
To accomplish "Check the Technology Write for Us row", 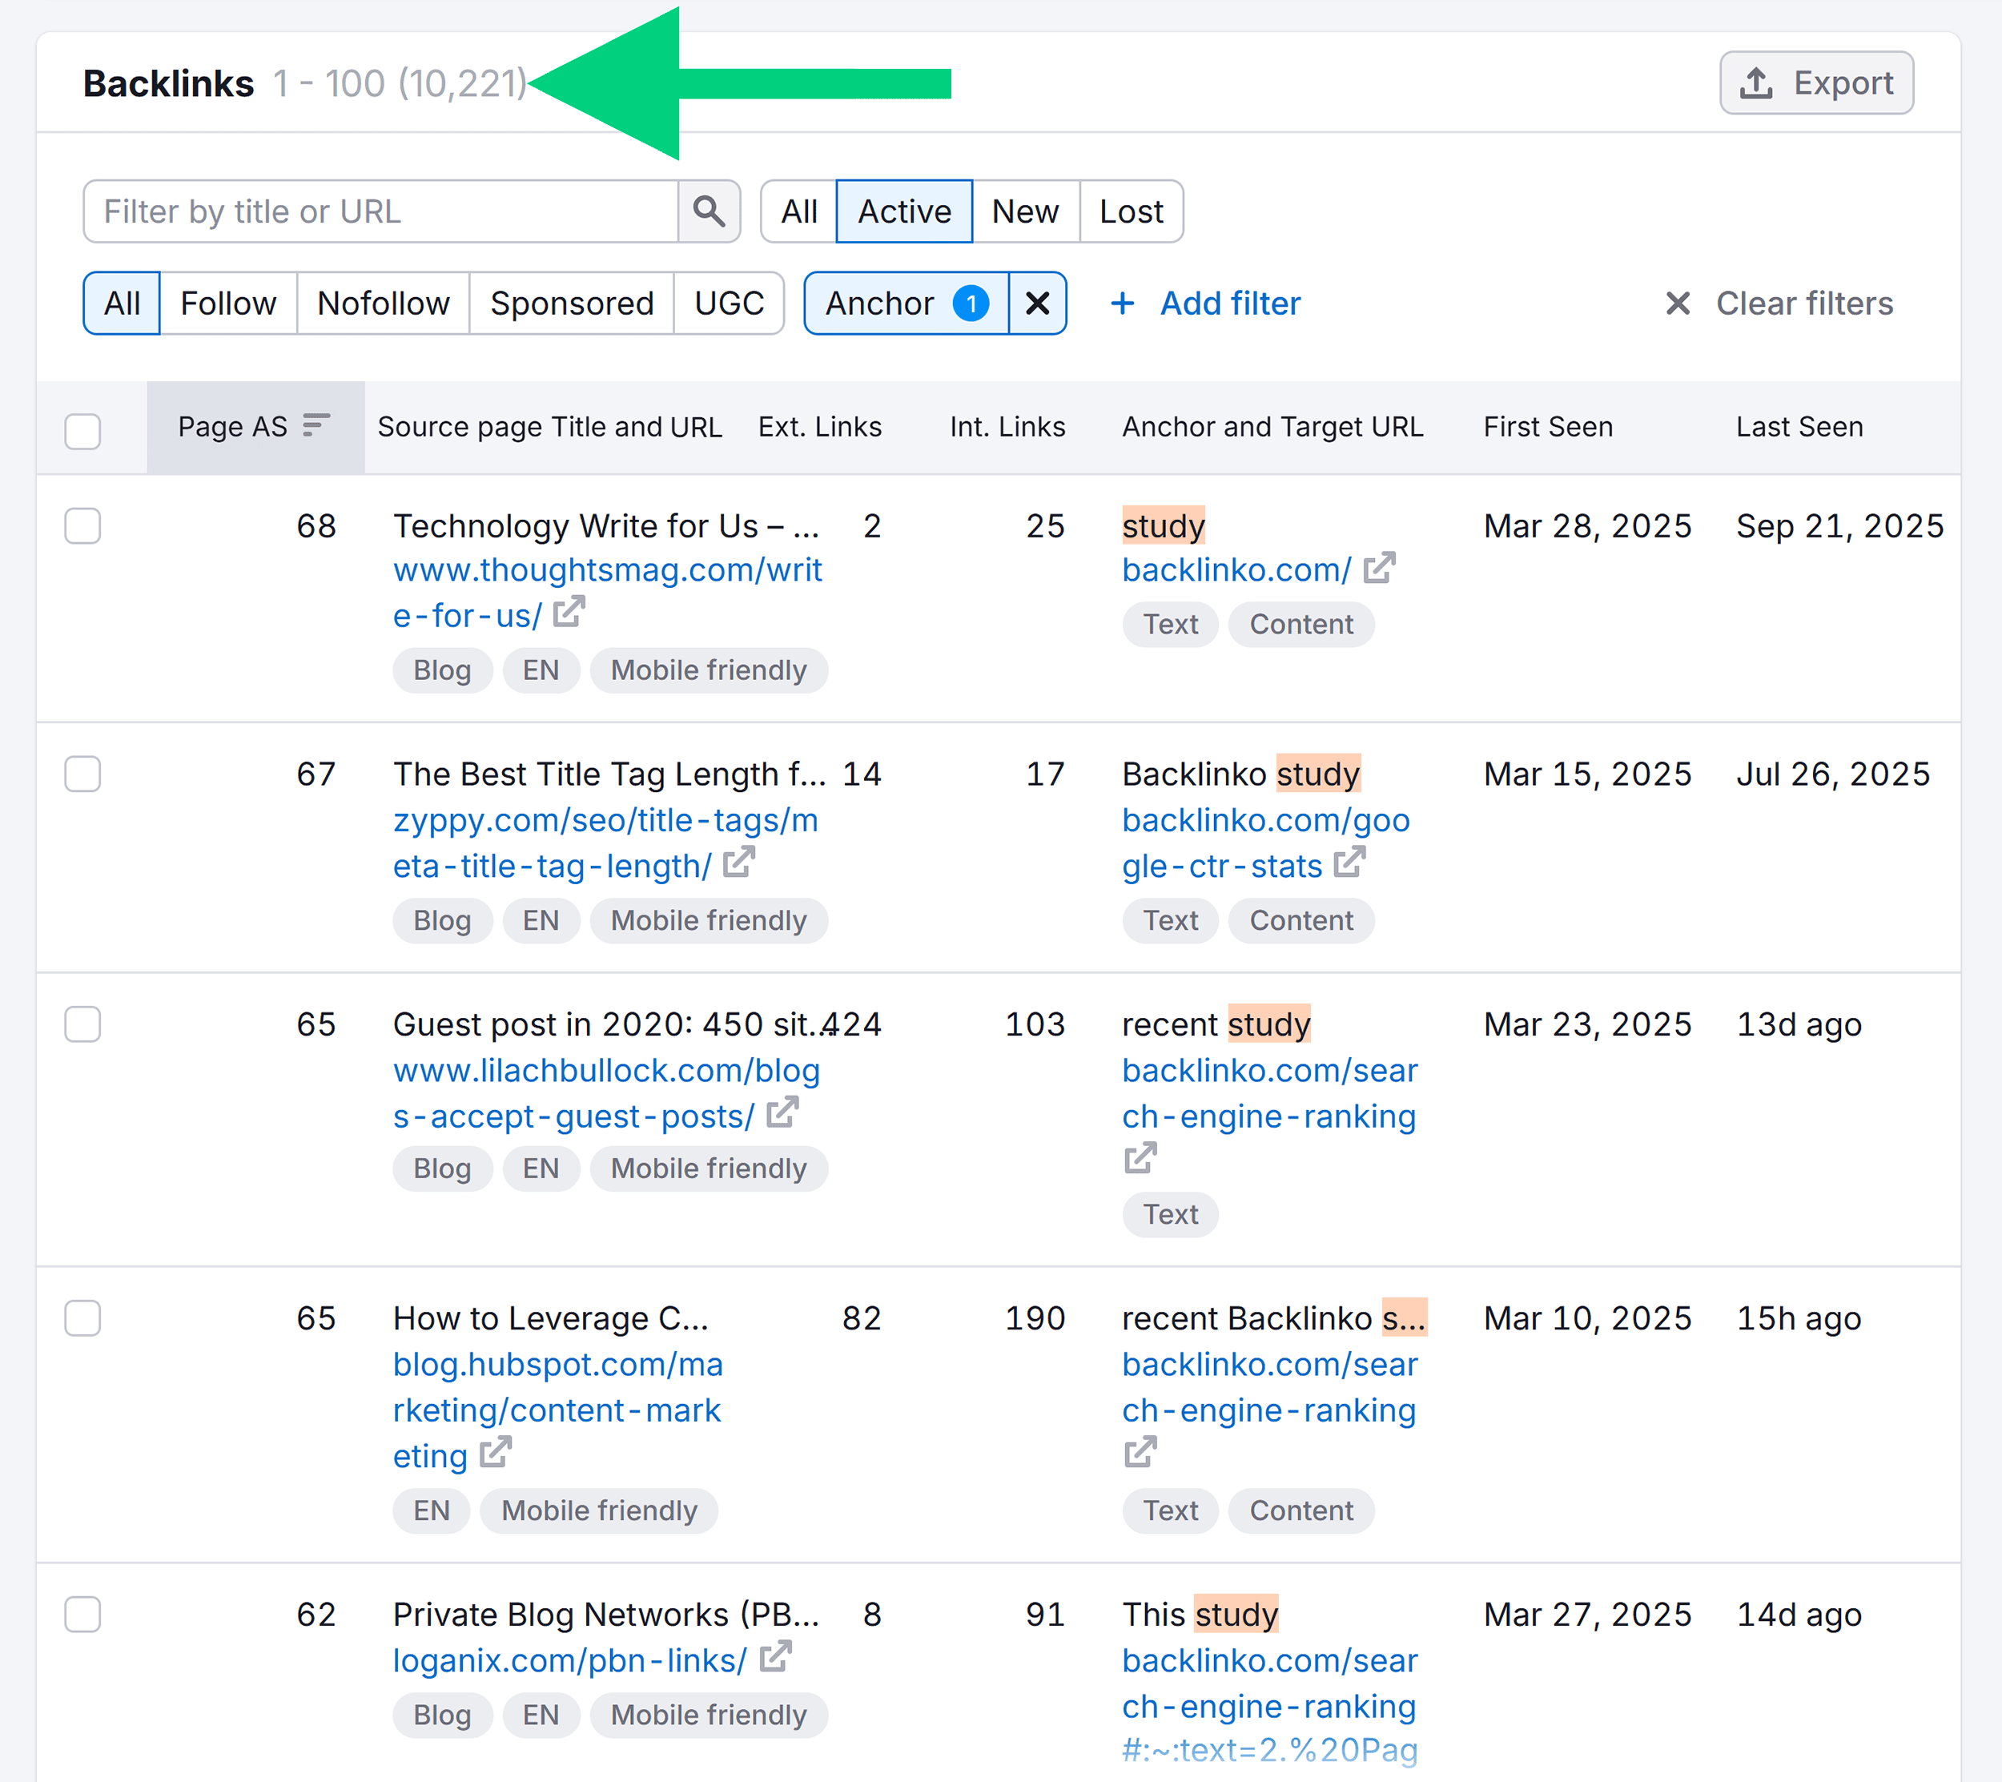I will (x=82, y=526).
